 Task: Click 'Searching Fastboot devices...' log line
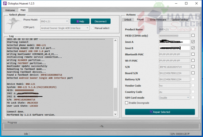pos(26,72)
